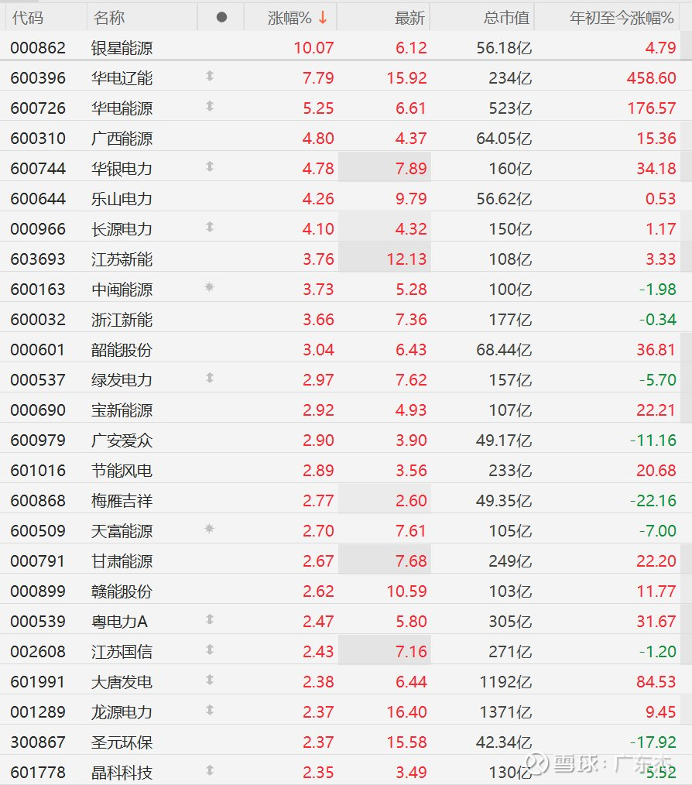
Task: Click the dot marker column header
Action: 221,18
